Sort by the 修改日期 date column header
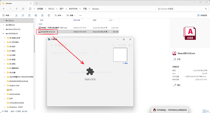Screen dimensions: 210x113 coord(77,20)
